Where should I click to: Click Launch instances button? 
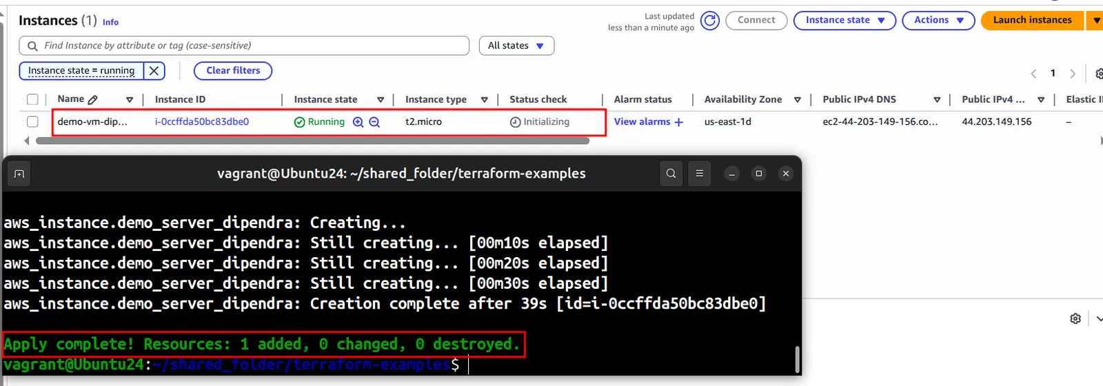(1032, 21)
